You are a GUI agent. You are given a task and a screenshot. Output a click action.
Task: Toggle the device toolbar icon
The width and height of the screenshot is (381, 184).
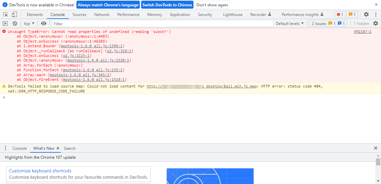click(x=15, y=15)
